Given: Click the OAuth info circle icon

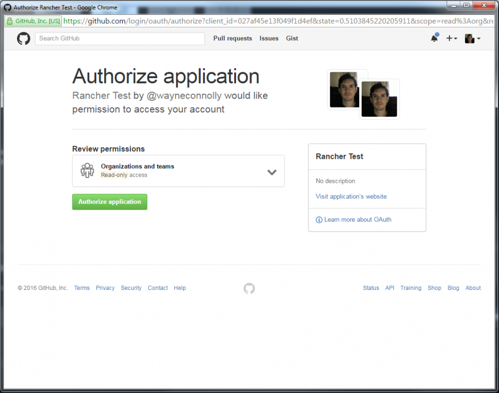Looking at the screenshot, I should (x=319, y=220).
